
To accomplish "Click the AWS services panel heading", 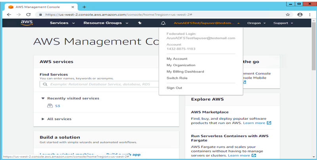I will 56,62.
